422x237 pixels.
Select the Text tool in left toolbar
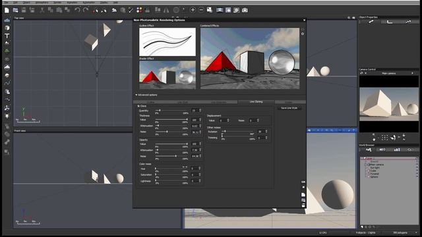pos(7,36)
